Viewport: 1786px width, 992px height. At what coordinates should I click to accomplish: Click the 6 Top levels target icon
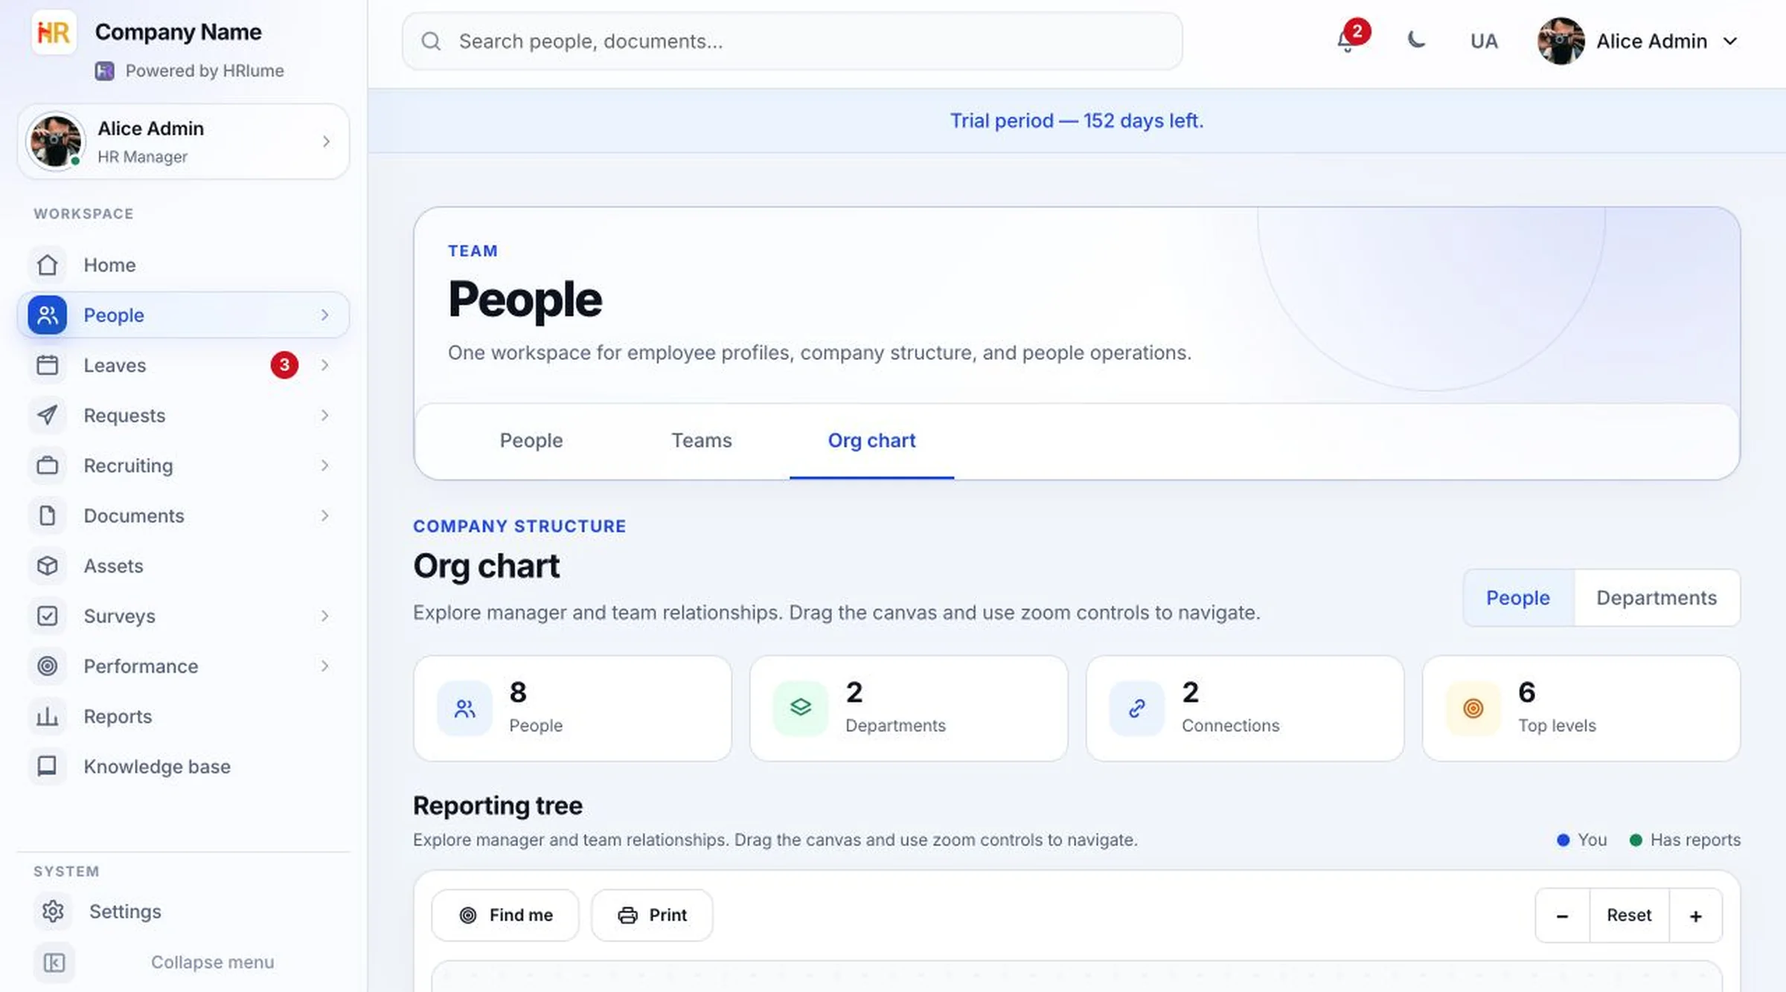tap(1473, 709)
